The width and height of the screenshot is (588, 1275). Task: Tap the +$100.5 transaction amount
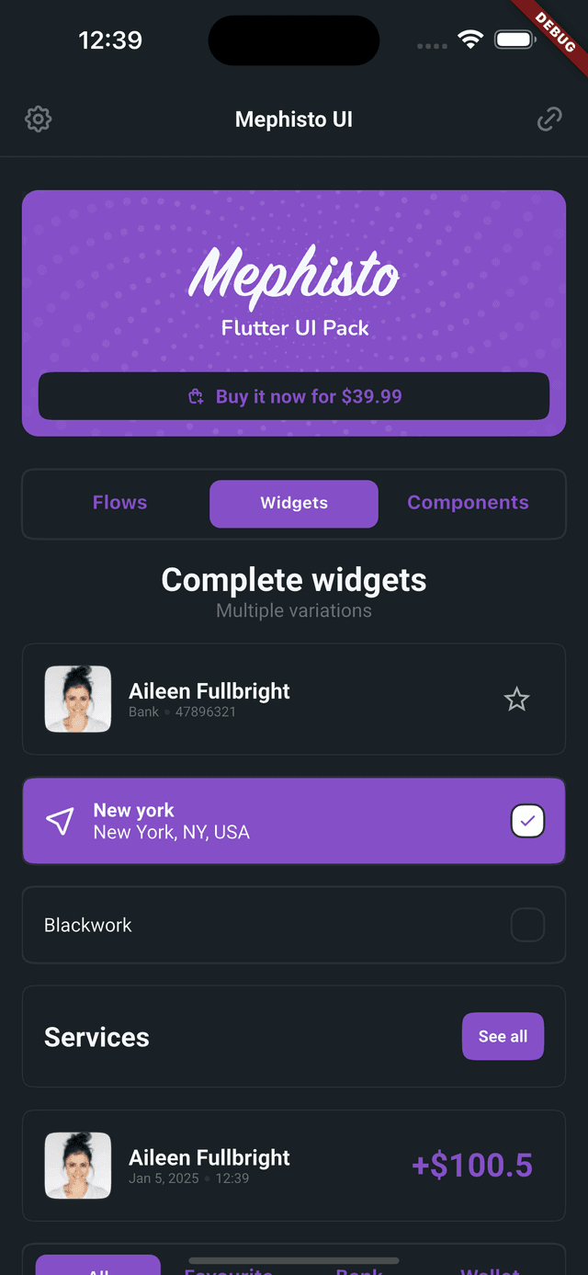coord(472,1166)
